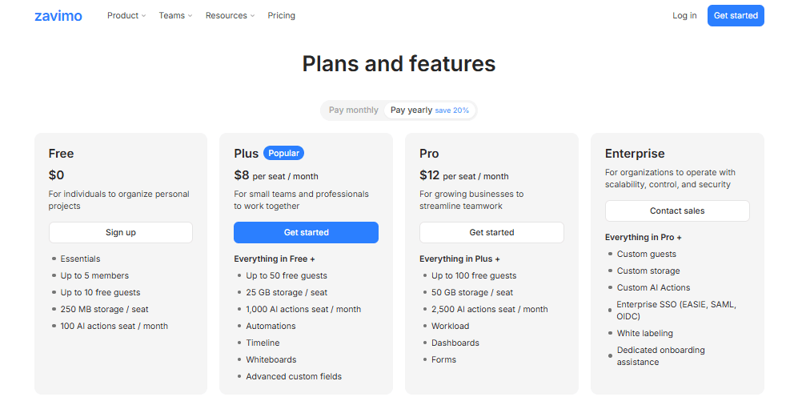790x409 pixels.
Task: Expand the Resources dropdown
Action: 230,15
